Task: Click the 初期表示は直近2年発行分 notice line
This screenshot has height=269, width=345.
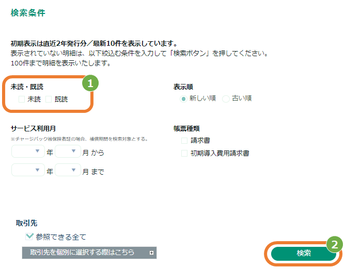Action: [x=94, y=43]
